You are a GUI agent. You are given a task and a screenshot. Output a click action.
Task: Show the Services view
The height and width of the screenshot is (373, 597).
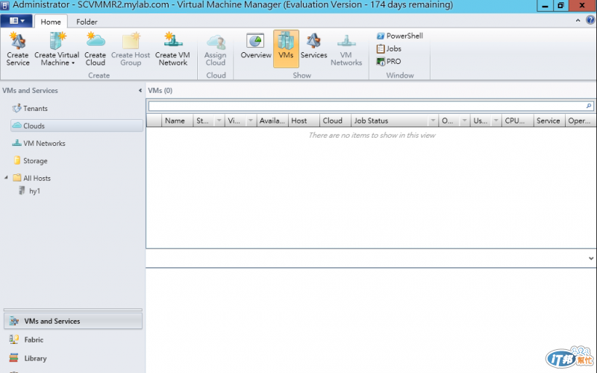(x=313, y=46)
